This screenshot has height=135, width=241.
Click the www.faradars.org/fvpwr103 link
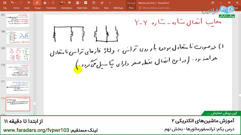36,130
